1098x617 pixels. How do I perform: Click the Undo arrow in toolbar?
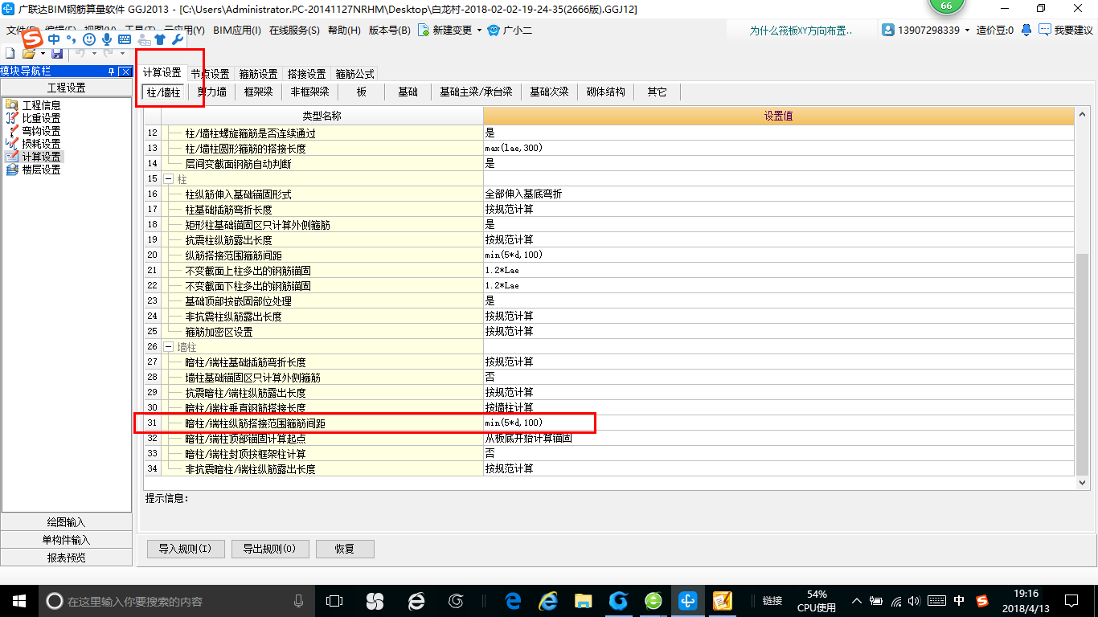tap(80, 53)
